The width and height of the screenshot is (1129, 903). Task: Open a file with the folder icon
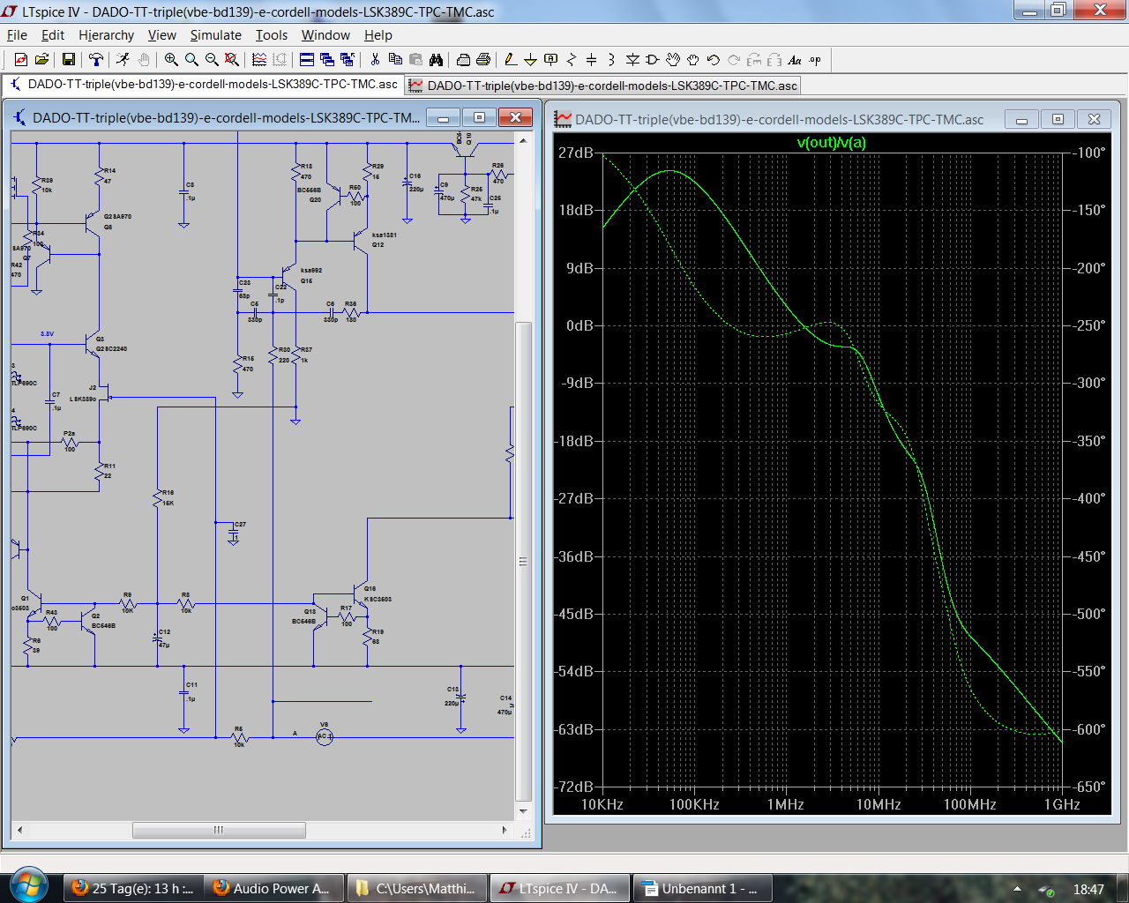[x=41, y=59]
